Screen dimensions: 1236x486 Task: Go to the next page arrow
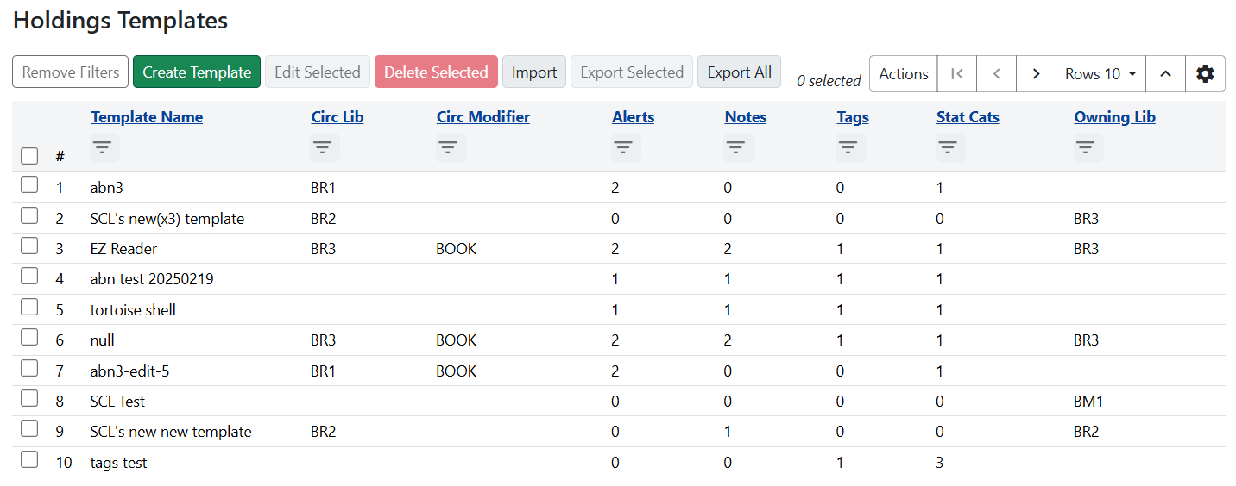[1036, 74]
